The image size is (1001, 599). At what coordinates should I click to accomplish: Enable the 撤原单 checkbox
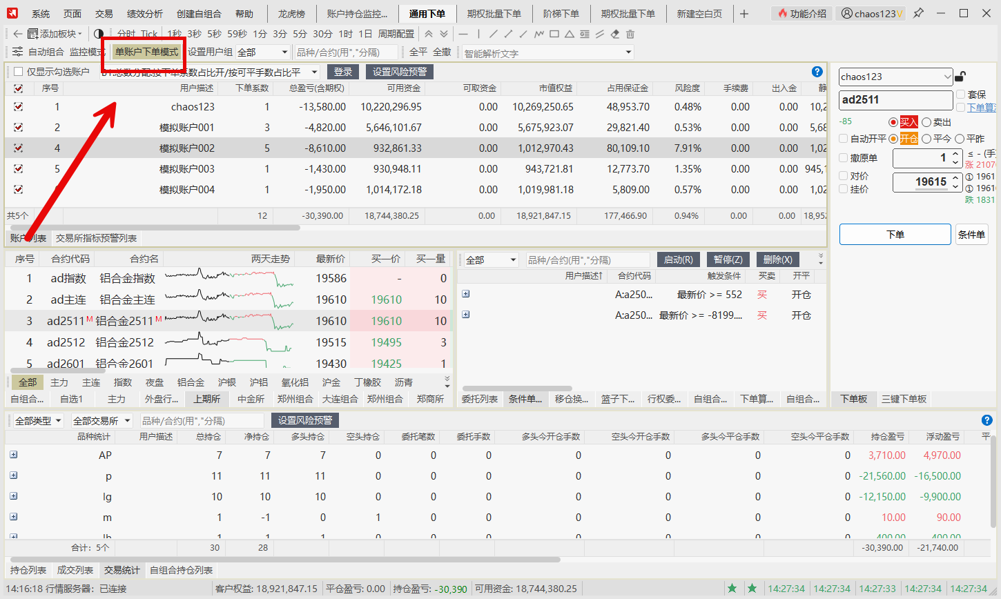[844, 158]
